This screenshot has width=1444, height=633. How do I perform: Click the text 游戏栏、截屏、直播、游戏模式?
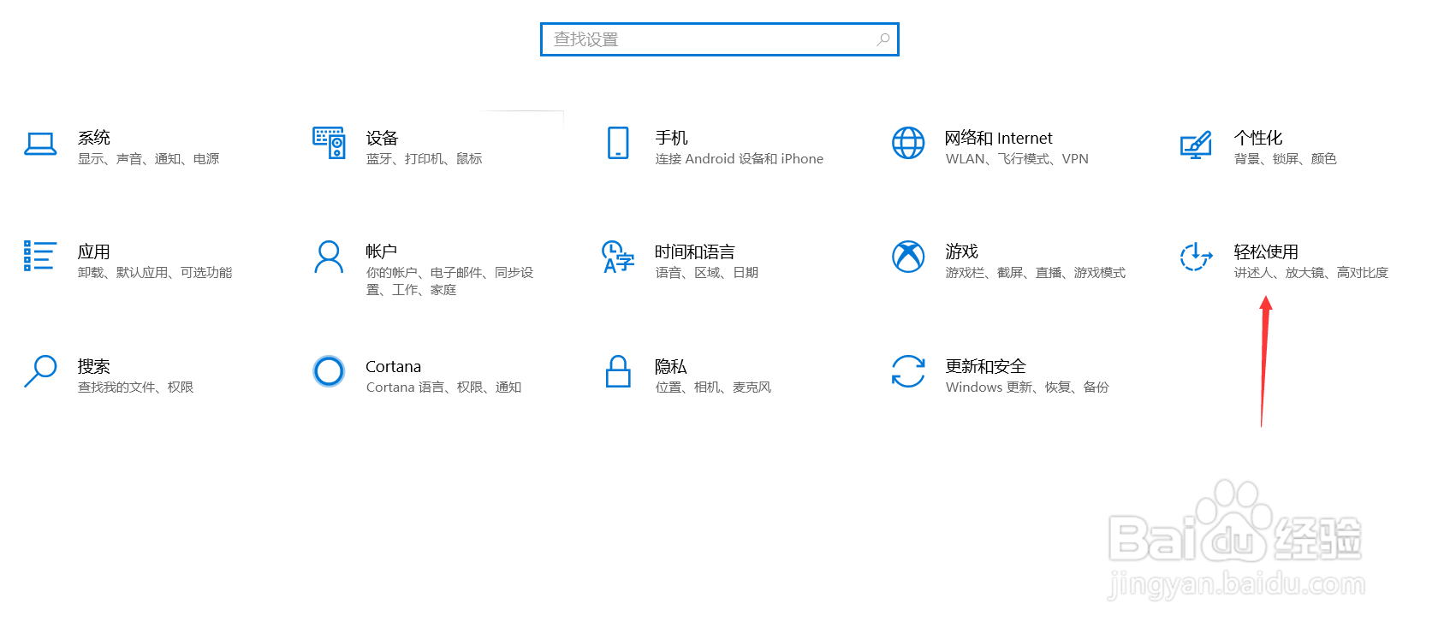click(x=1036, y=273)
